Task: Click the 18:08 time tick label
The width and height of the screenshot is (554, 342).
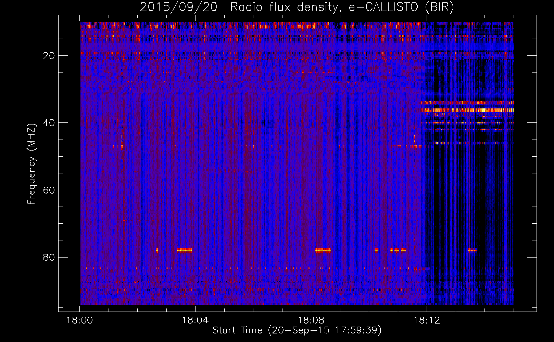Action: point(311,320)
